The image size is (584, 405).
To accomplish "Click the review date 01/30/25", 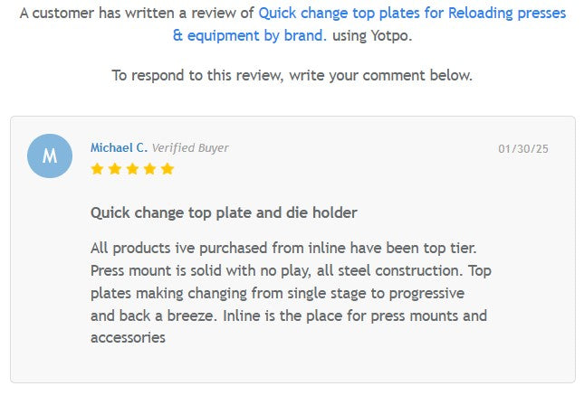I will click(523, 148).
